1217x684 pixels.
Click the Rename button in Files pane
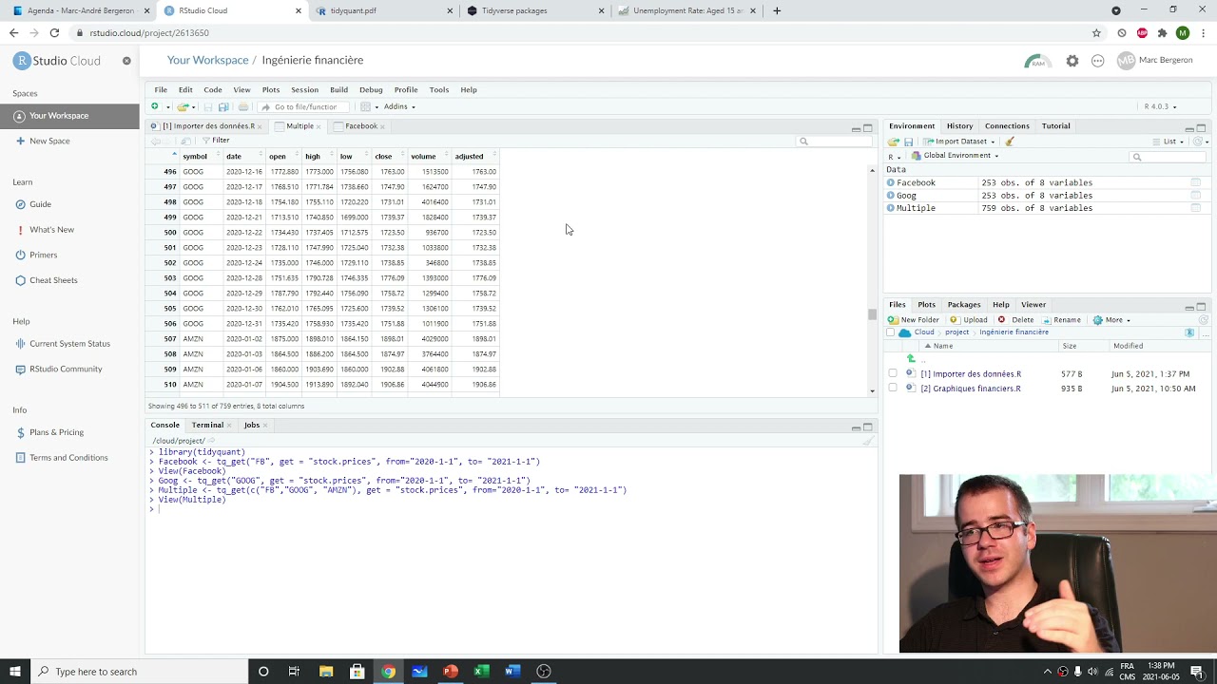coord(1060,320)
